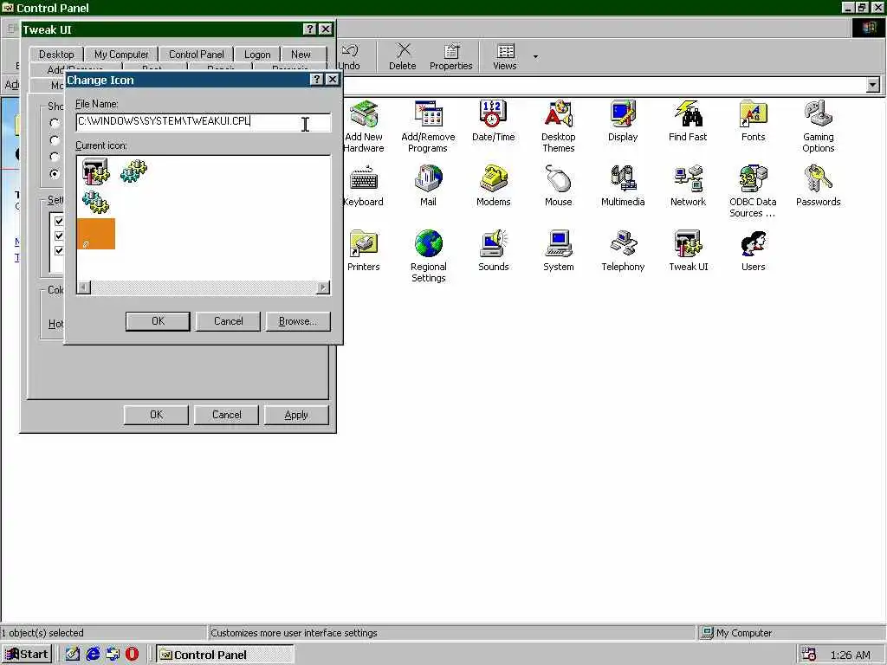Select the first Tweak UI icon in list
Viewport: 887px width, 665px height.
pyautogui.click(x=95, y=171)
